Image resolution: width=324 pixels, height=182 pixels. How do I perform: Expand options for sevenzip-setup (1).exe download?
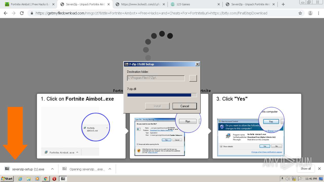(x=52, y=169)
